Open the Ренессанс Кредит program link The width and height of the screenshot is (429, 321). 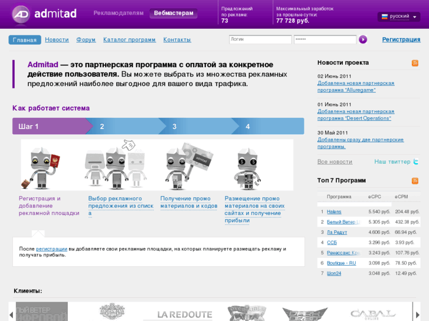[x=343, y=253]
